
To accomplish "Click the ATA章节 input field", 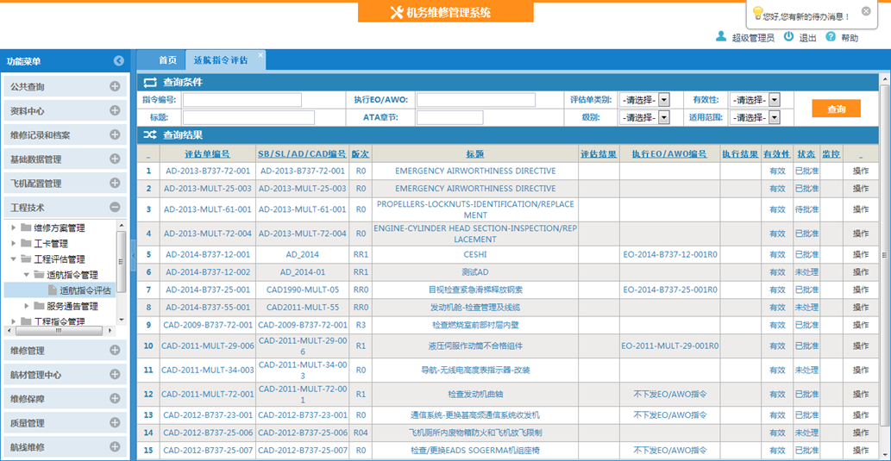I will pyautogui.click(x=449, y=117).
